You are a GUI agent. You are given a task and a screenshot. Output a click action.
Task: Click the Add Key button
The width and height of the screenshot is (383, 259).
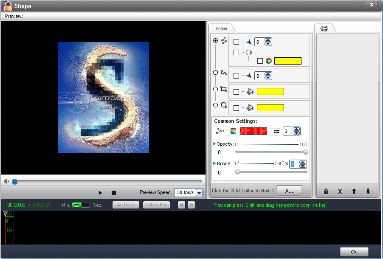pyautogui.click(x=126, y=205)
